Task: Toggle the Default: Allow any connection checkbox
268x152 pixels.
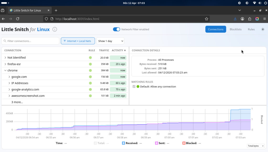Action: pos(134,87)
